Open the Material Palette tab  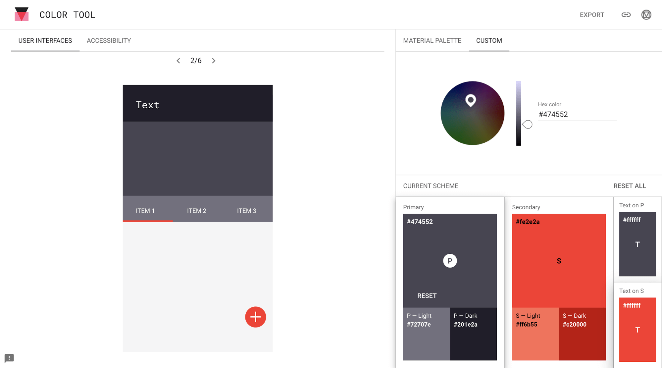click(432, 40)
